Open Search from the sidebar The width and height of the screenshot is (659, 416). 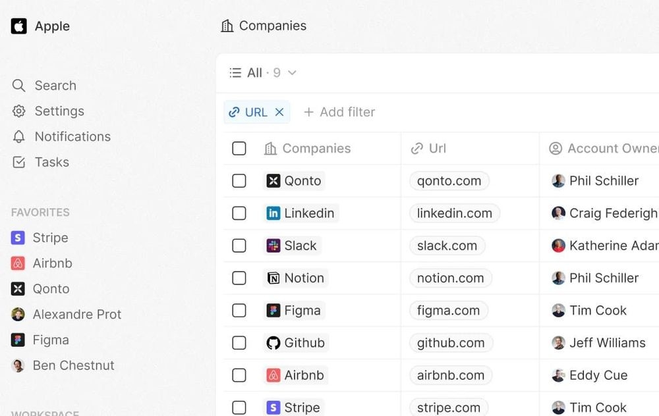(x=43, y=86)
